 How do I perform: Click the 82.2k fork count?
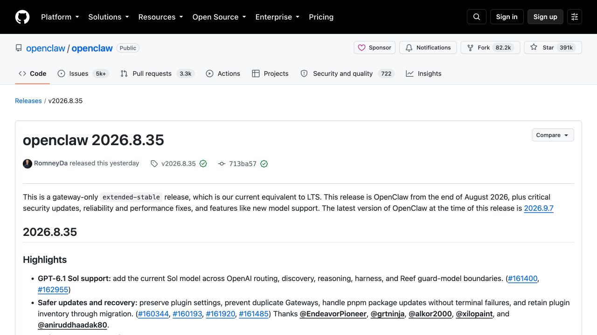[503, 47]
